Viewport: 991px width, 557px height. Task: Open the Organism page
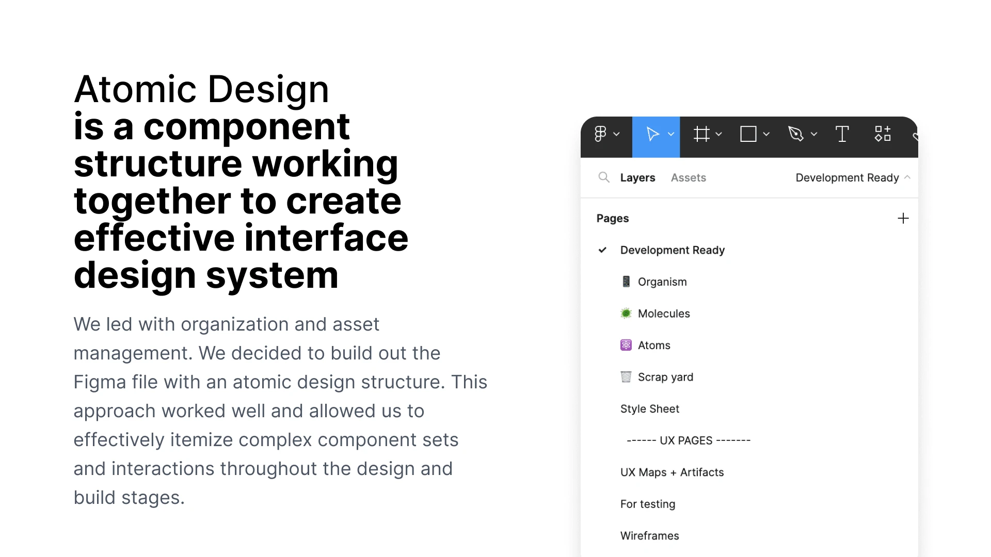(662, 282)
